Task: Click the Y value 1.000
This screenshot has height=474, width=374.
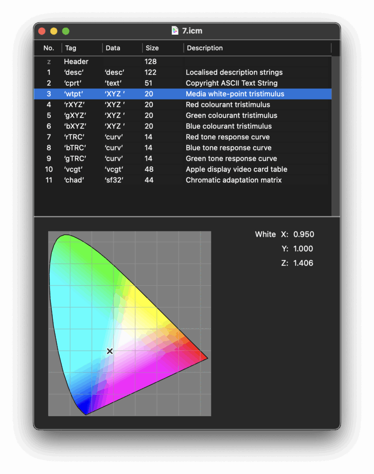Action: pyautogui.click(x=303, y=249)
